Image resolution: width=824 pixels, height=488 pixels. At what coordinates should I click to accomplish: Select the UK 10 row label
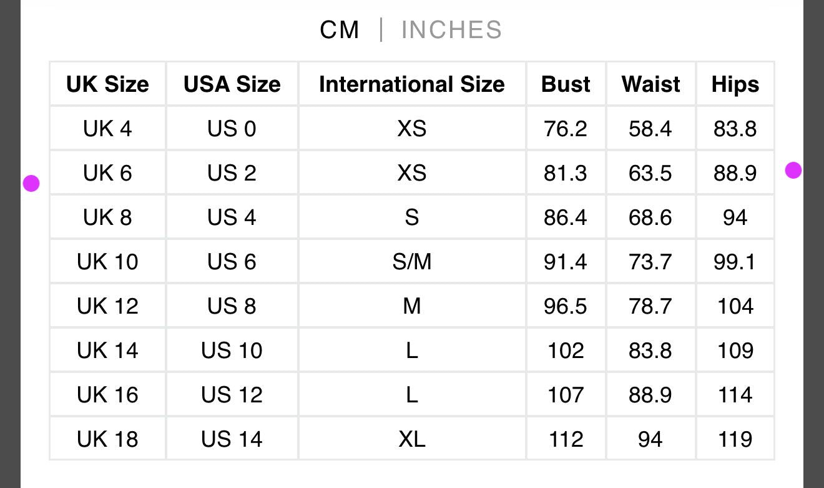[107, 262]
